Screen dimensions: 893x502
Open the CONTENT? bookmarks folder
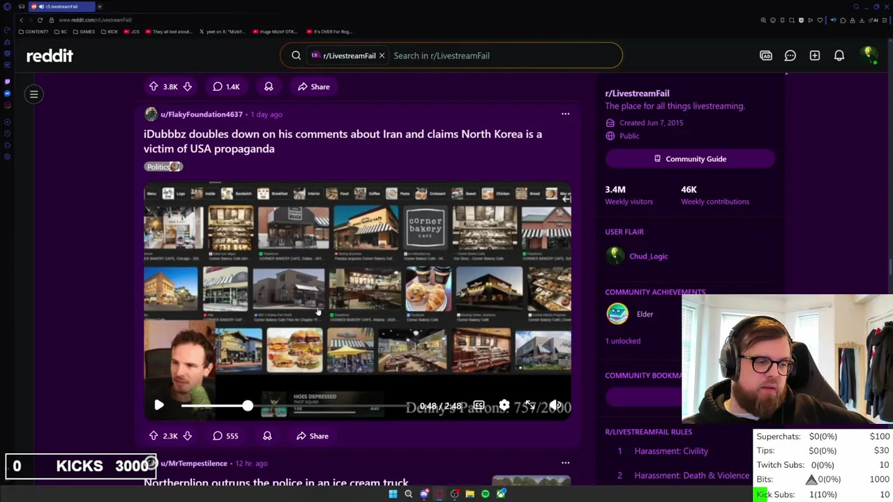pos(33,31)
